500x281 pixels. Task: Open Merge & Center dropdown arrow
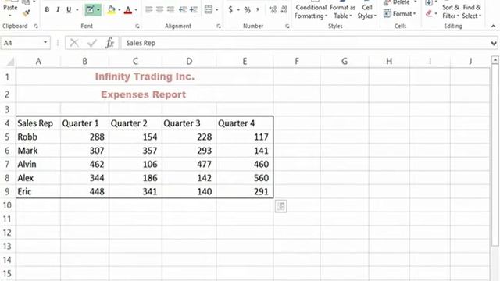pos(217,10)
